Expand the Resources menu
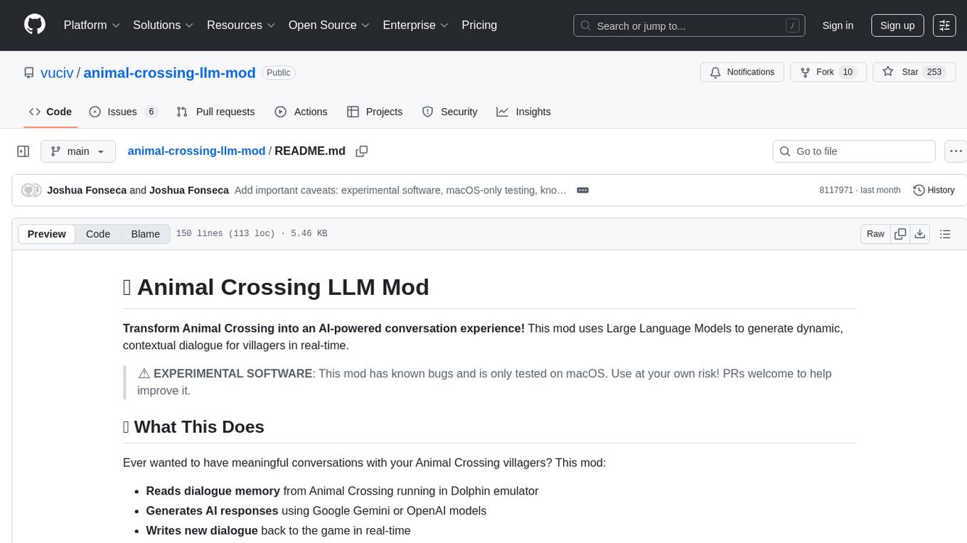 point(241,25)
